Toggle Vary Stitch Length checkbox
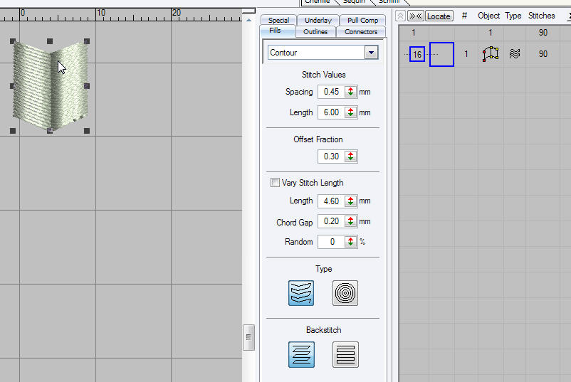The image size is (571, 382). (x=275, y=183)
